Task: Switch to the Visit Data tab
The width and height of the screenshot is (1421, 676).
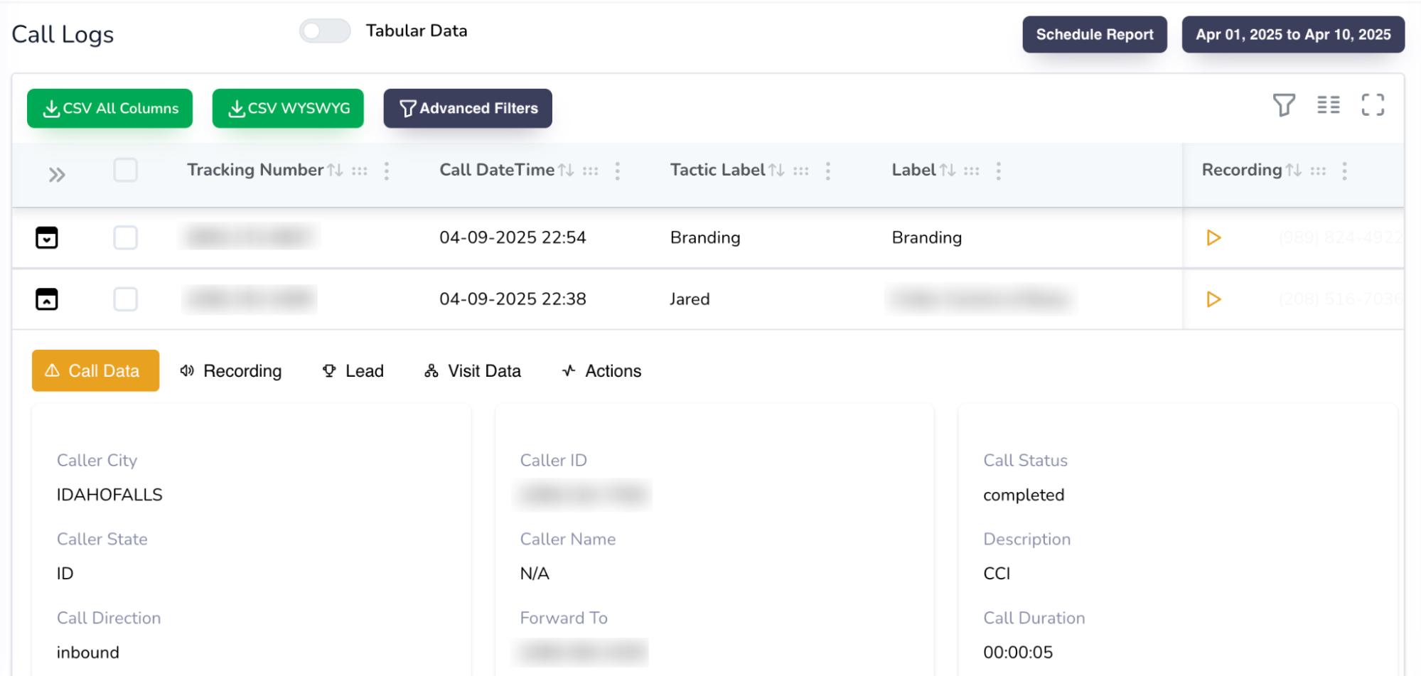Action: 473,371
